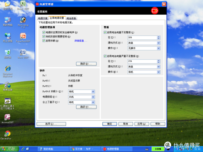Click 高级 button under power management options

86,64
